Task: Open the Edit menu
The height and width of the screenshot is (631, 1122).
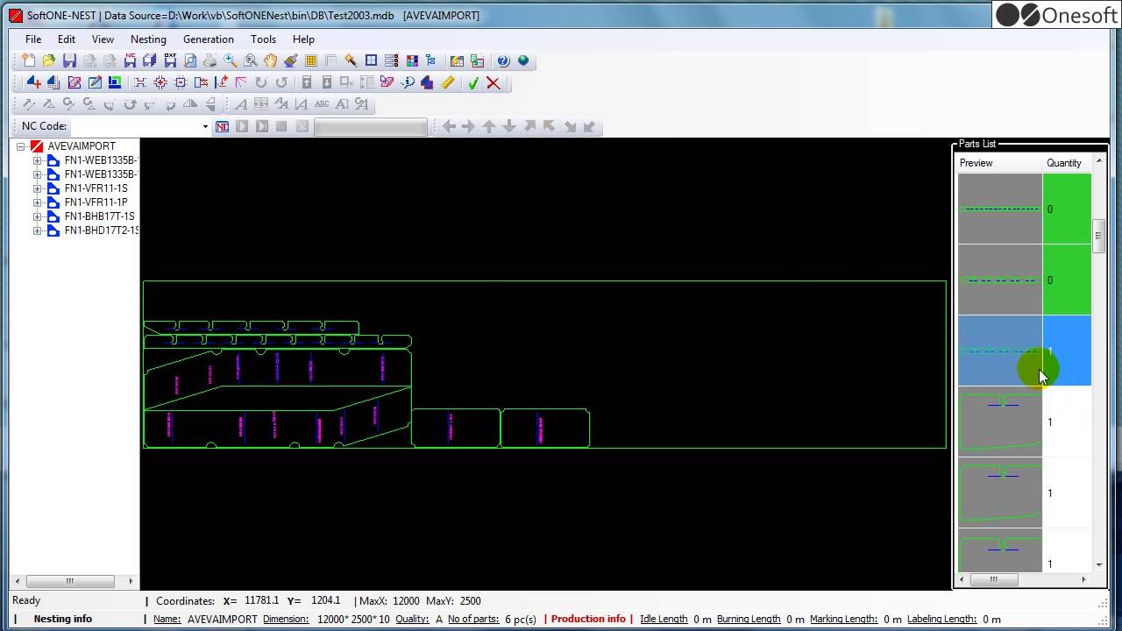Action: point(67,39)
